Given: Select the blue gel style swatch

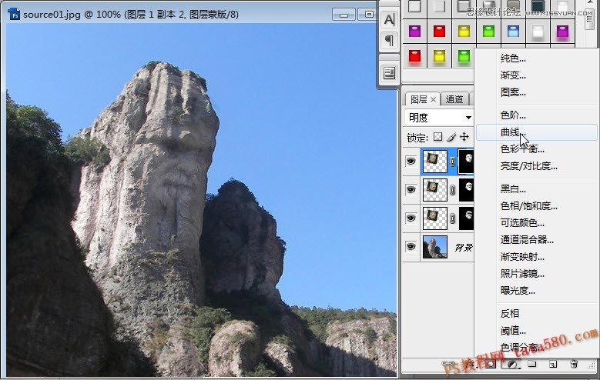Looking at the screenshot, I should (x=513, y=31).
